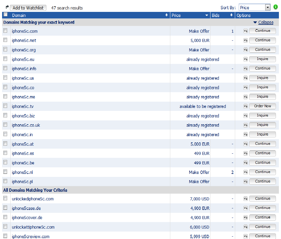281x239 pixels.
Task: Click the watchlist icon in iphone5c.at row
Action: coord(246,144)
